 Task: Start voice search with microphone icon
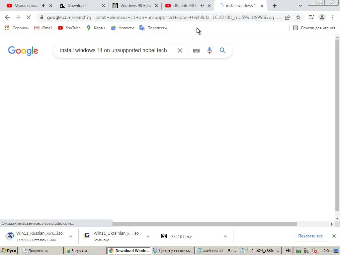tap(210, 50)
